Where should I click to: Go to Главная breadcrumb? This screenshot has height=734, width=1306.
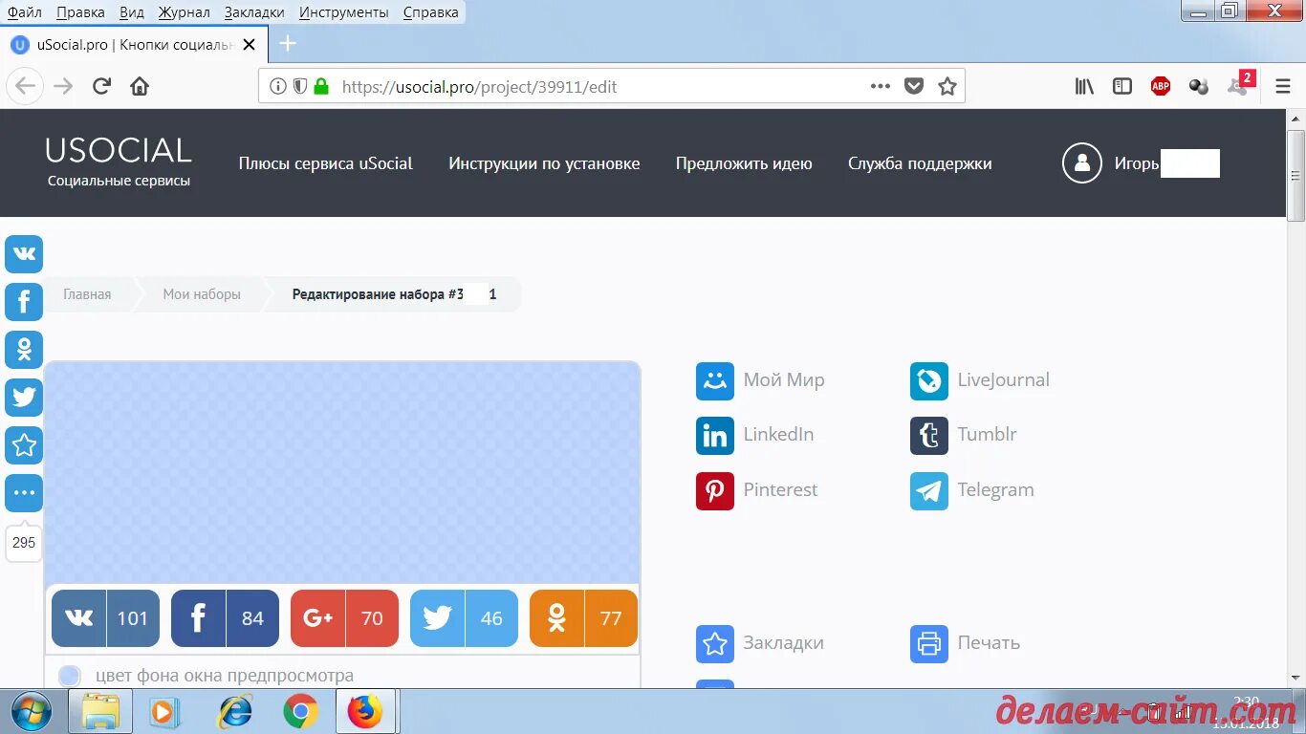[87, 294]
